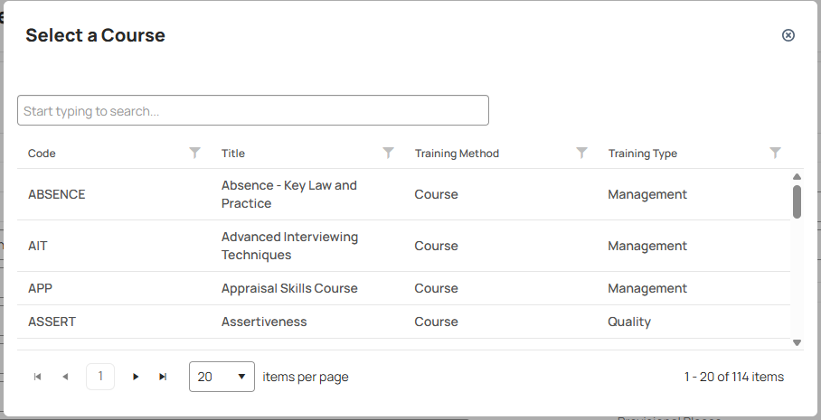Screen dimensions: 821x420
Task: Open the Code column filter
Action: 194,153
